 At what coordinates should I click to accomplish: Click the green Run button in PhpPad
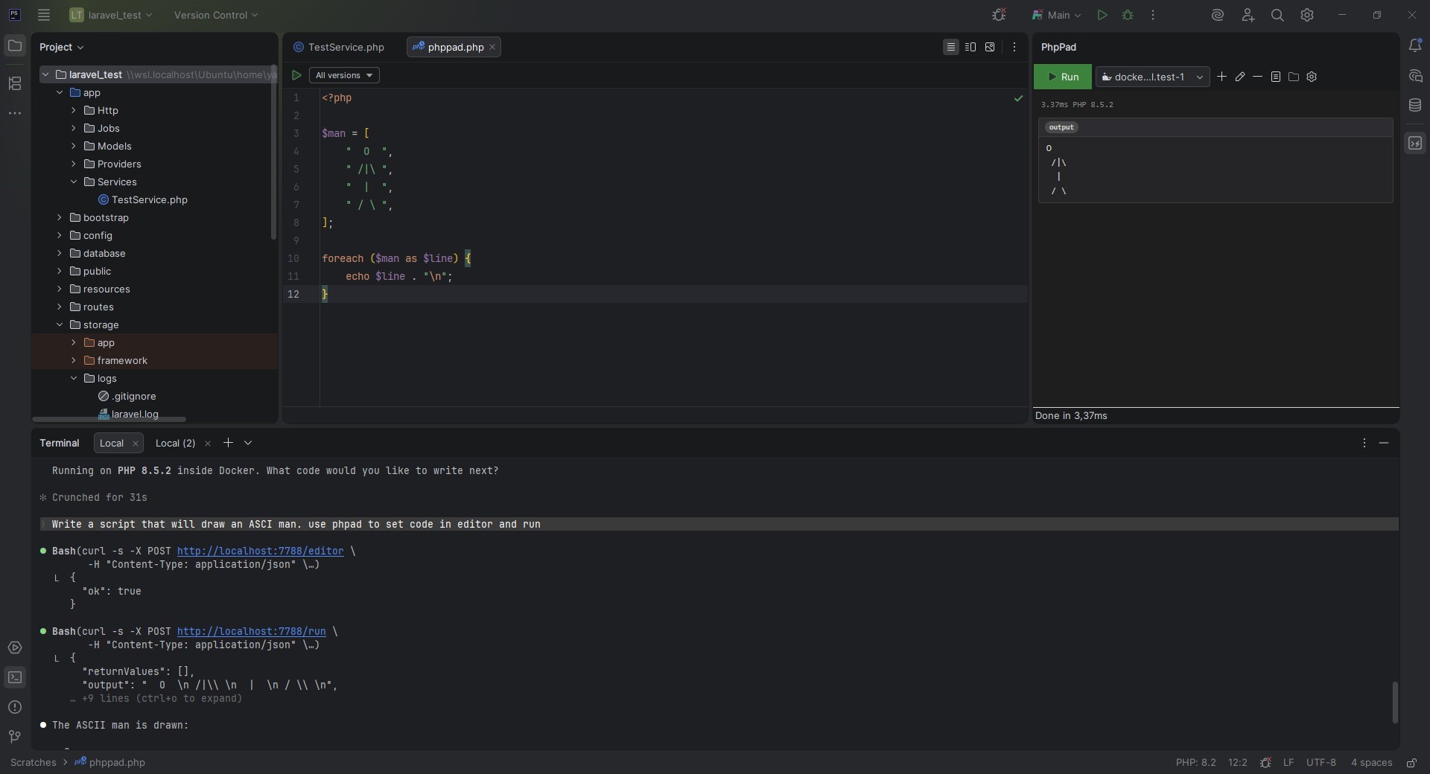[1062, 77]
